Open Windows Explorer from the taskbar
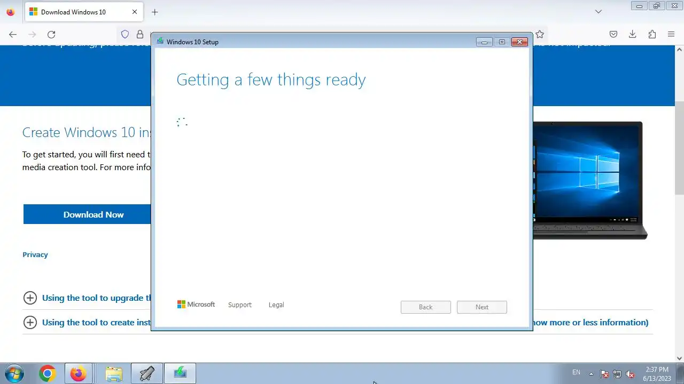Image resolution: width=684 pixels, height=384 pixels. tap(114, 374)
